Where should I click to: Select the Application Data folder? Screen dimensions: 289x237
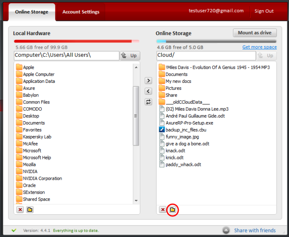click(36, 81)
